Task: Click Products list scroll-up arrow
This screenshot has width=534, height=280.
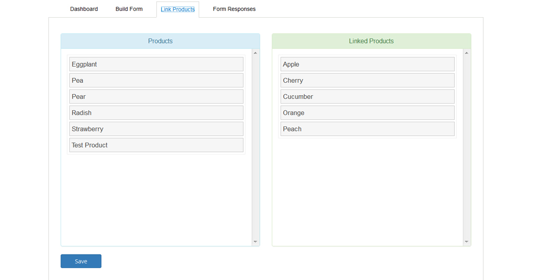Action: (x=256, y=53)
